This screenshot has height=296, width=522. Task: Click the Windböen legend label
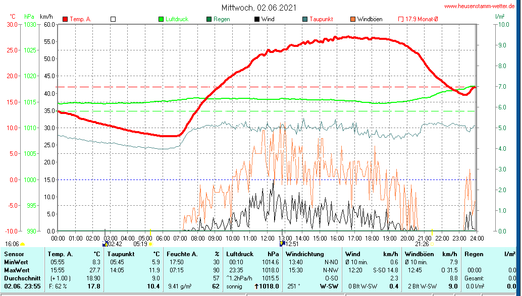coord(370,19)
